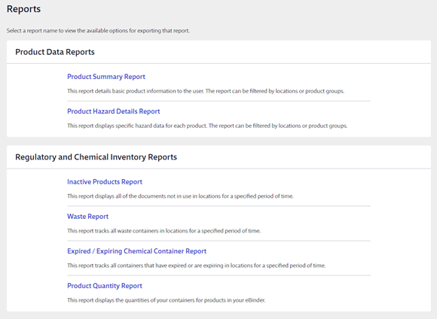Click Regulatory and Chemical Inventory Reports heading
The height and width of the screenshot is (319, 437).
[x=96, y=157]
